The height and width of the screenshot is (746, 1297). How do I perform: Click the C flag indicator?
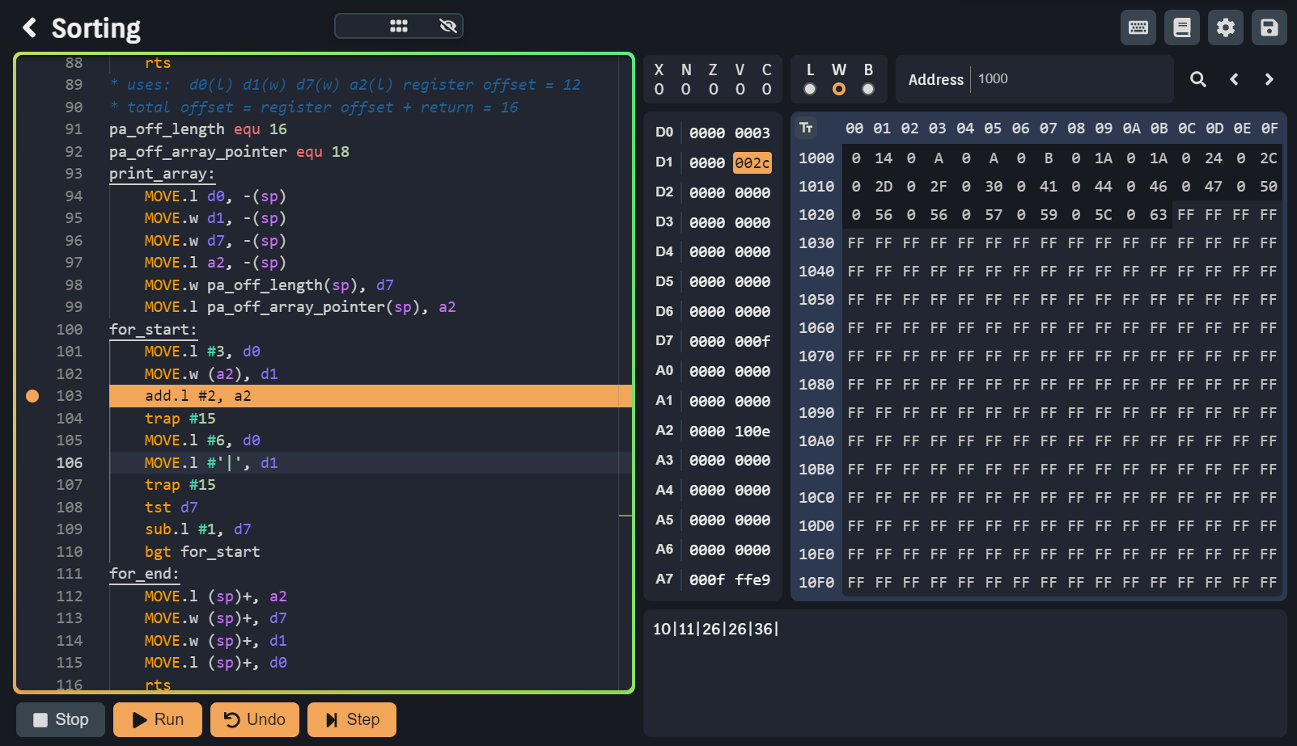pos(767,79)
